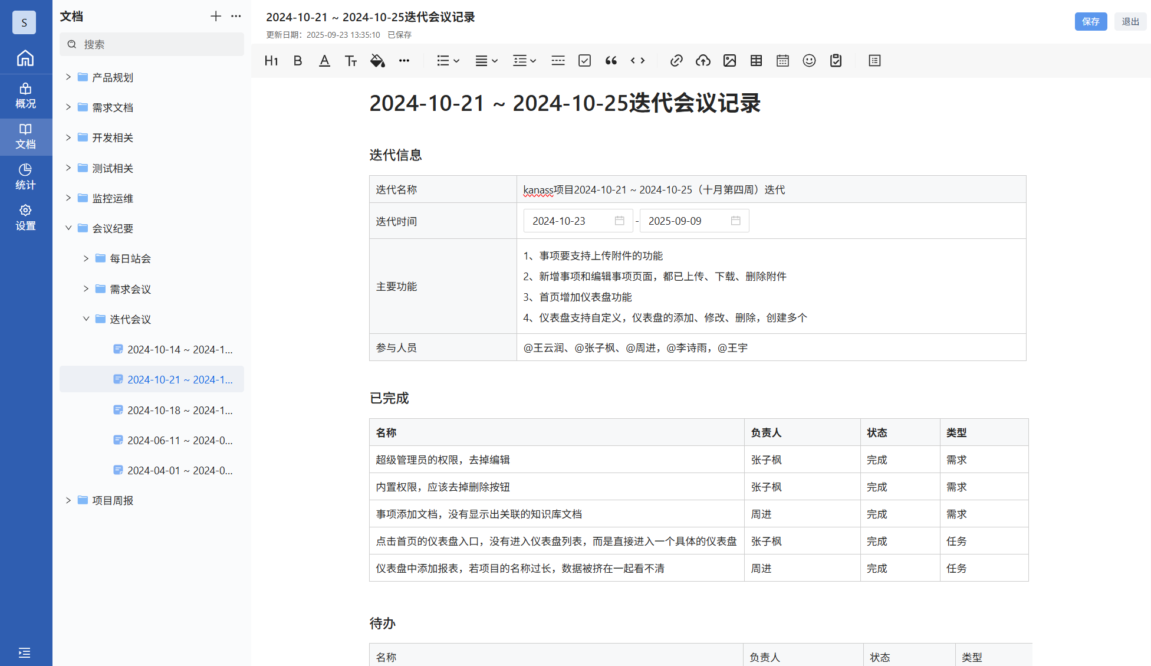Insert a Heading 1

(271, 60)
